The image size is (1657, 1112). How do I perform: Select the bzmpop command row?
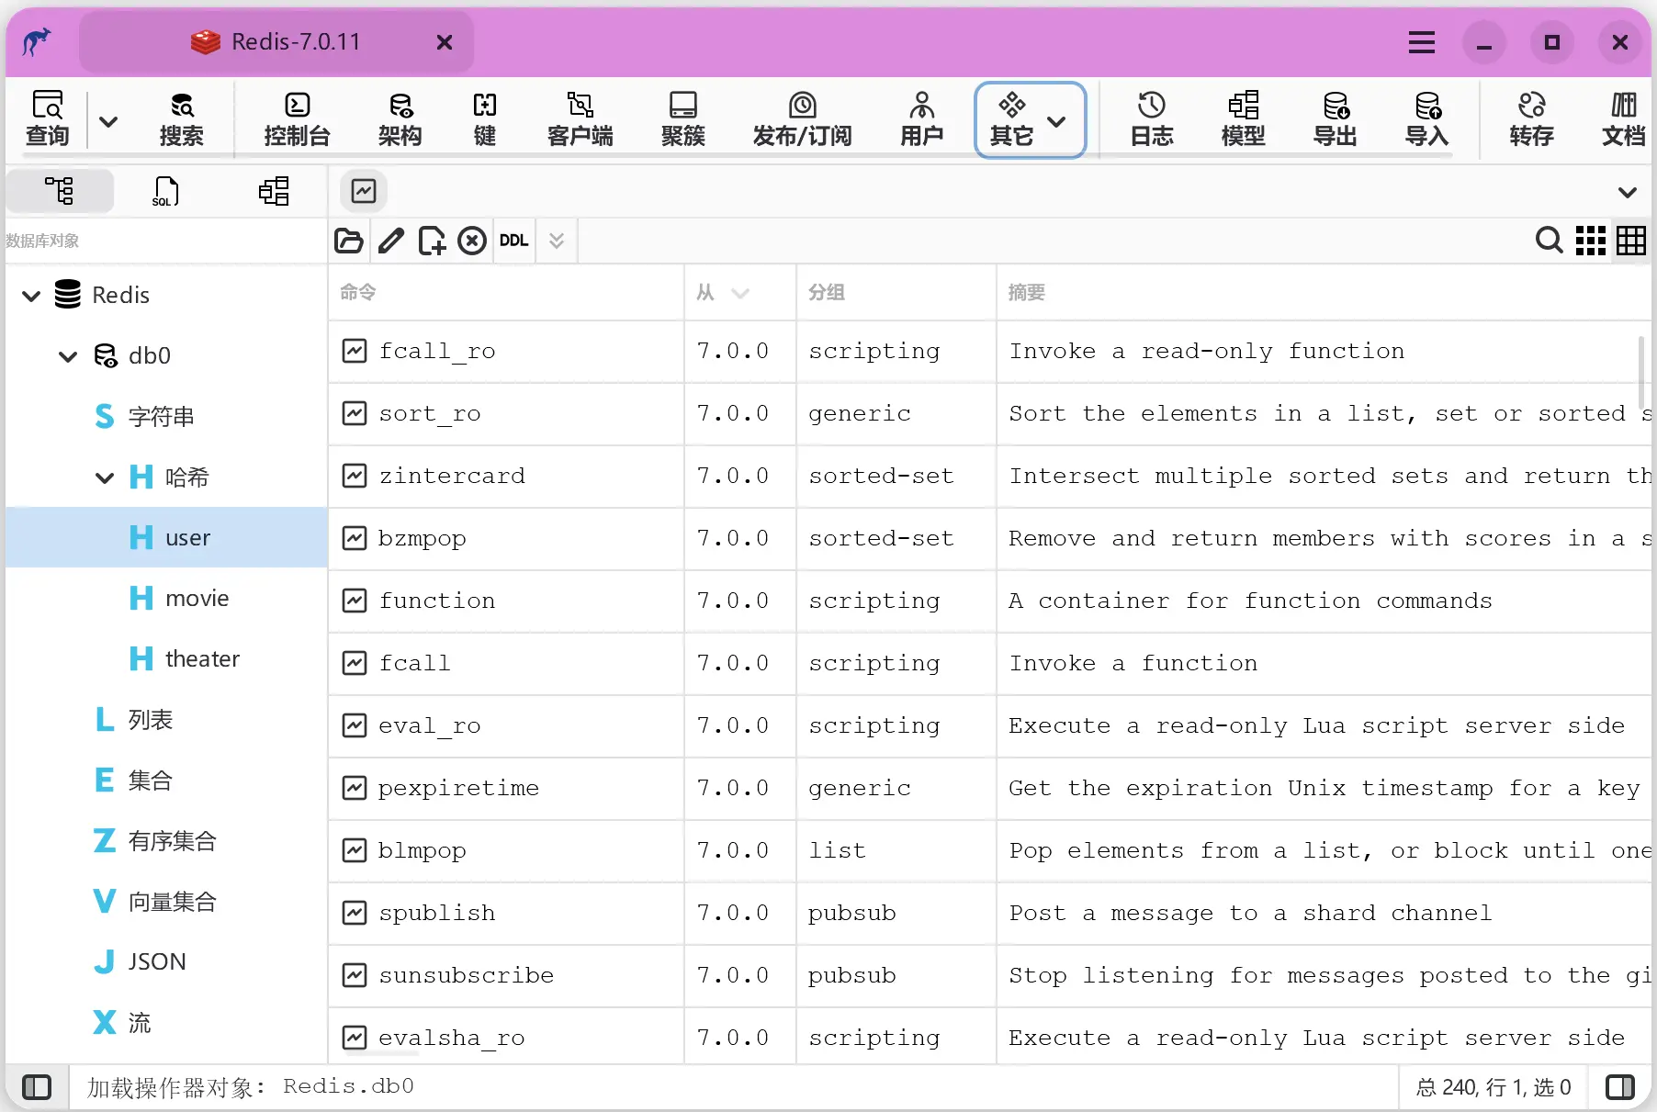(x=989, y=539)
